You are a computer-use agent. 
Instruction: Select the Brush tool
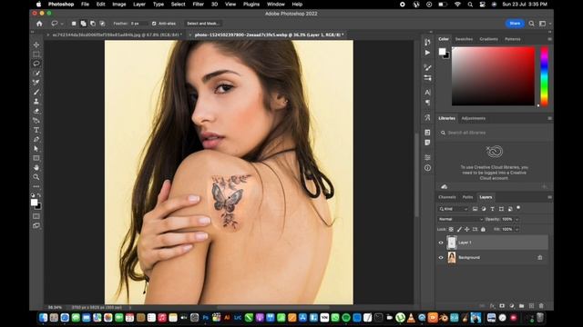click(x=36, y=92)
